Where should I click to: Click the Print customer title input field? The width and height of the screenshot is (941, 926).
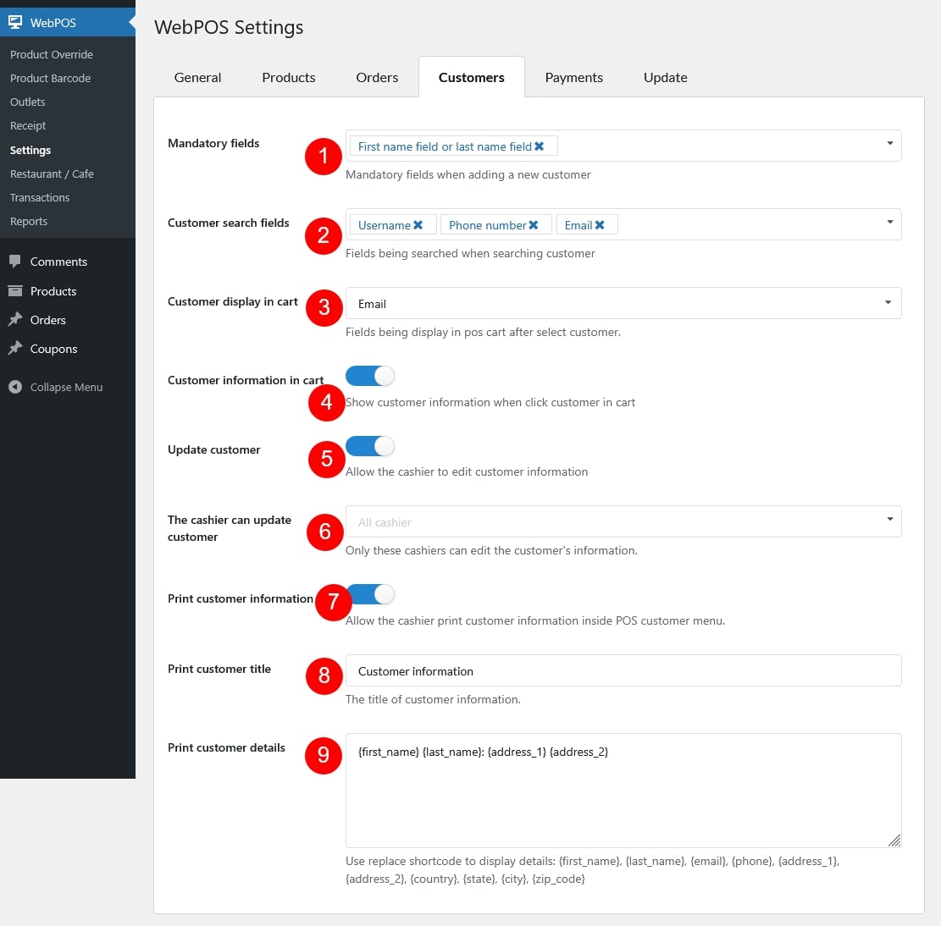[623, 670]
